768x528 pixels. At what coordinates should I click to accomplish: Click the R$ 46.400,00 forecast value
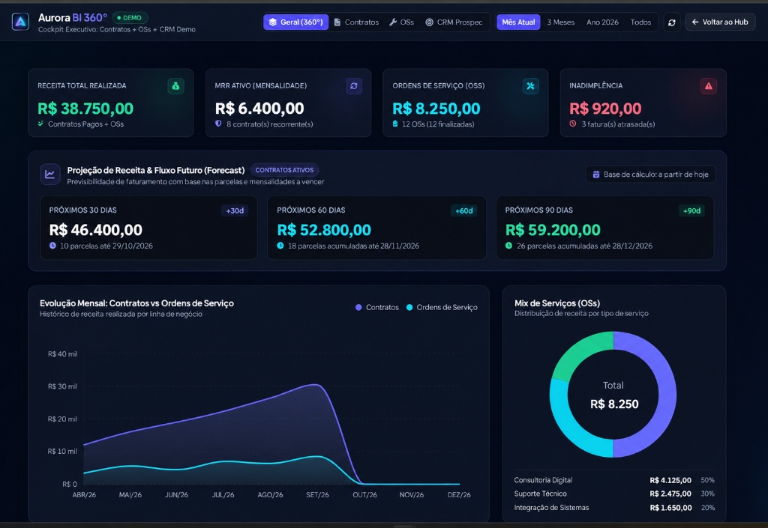pyautogui.click(x=96, y=230)
